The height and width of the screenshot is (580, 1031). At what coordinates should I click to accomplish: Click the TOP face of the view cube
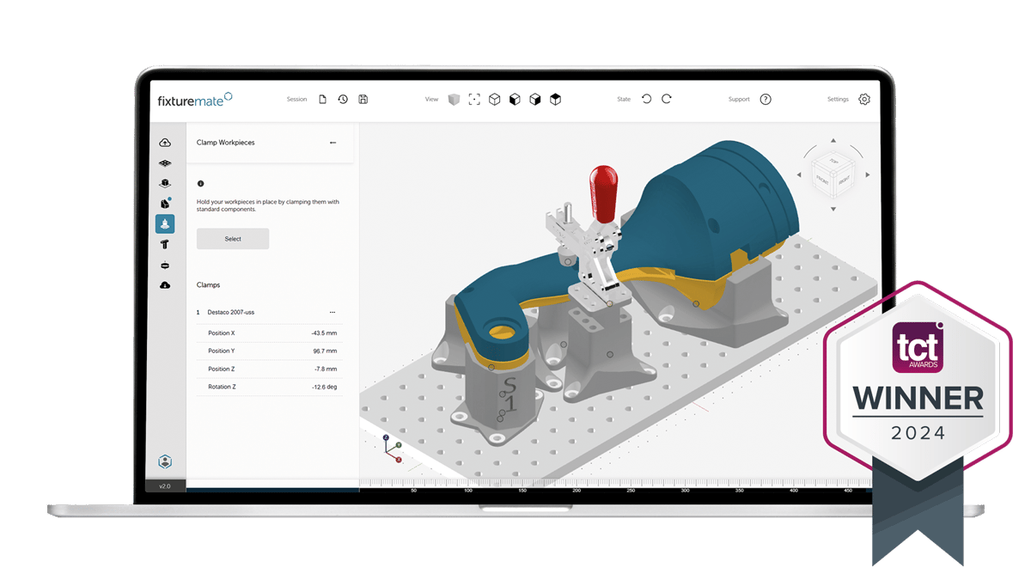(833, 162)
